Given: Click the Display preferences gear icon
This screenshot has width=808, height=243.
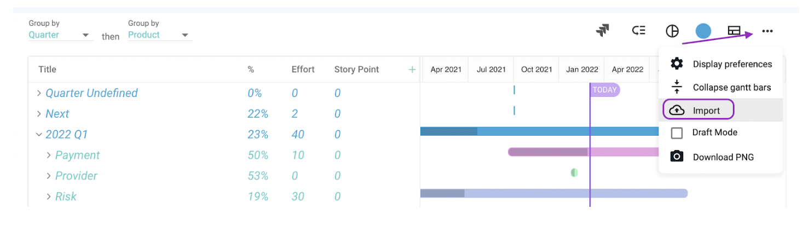Looking at the screenshot, I should pyautogui.click(x=677, y=64).
